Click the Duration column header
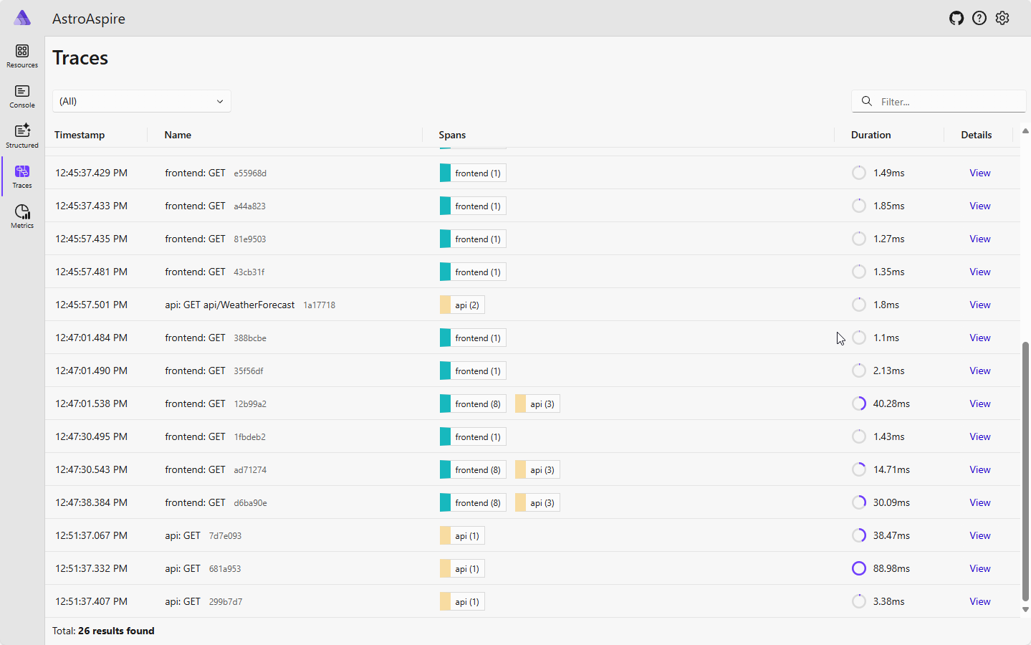This screenshot has width=1031, height=645. [x=871, y=135]
